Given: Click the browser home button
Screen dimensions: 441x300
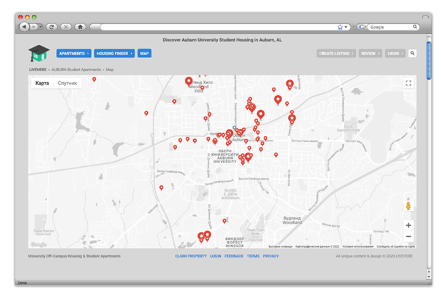Looking at the screenshot, I should pyautogui.click(x=80, y=27).
